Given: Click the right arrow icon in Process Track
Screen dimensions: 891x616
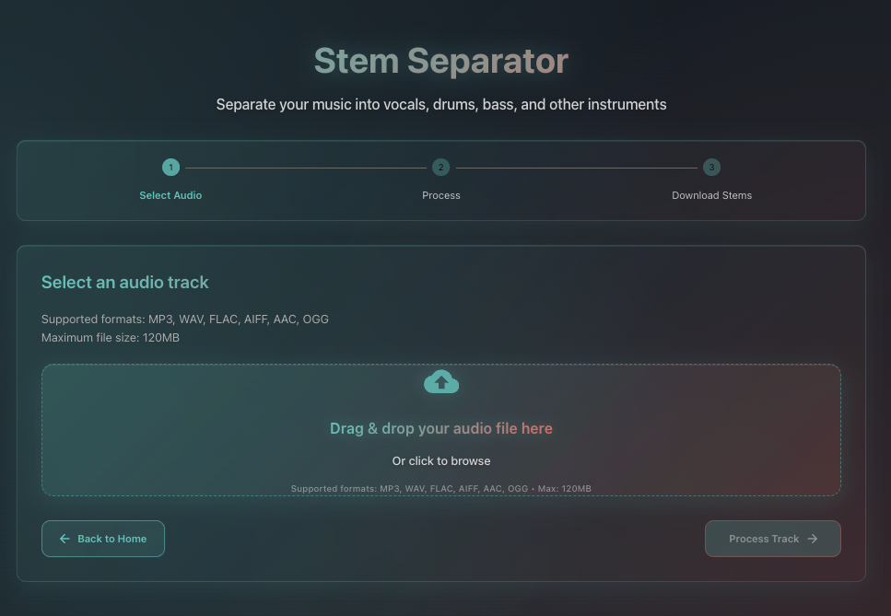Looking at the screenshot, I should (812, 539).
